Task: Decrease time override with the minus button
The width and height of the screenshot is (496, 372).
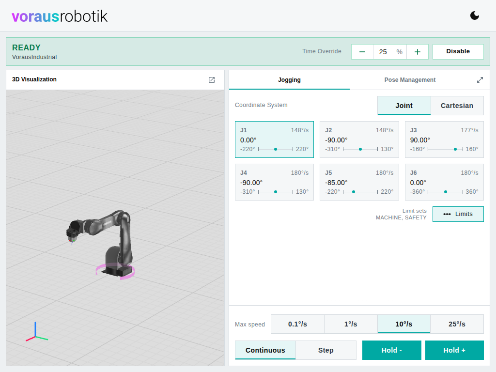Action: point(362,52)
